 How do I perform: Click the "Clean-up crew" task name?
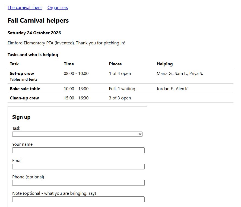[24, 98]
